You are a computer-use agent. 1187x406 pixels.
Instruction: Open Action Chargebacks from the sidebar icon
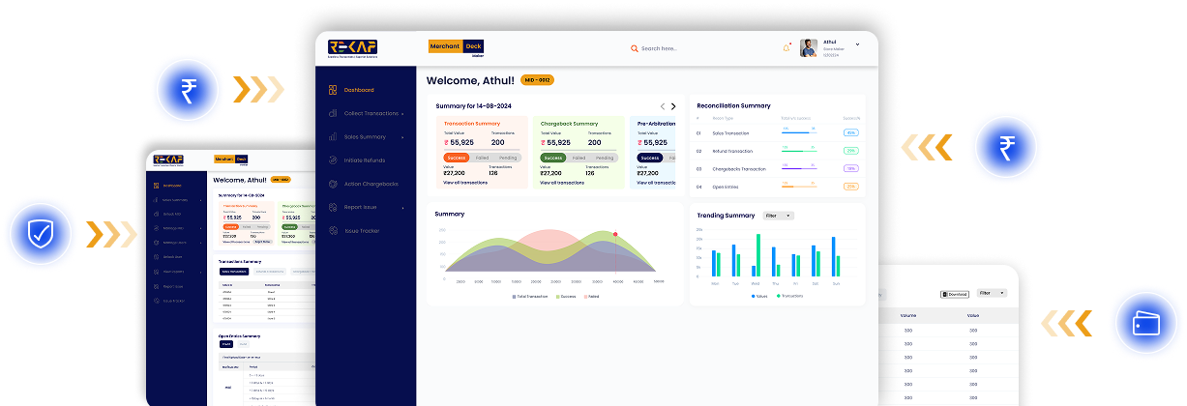333,184
